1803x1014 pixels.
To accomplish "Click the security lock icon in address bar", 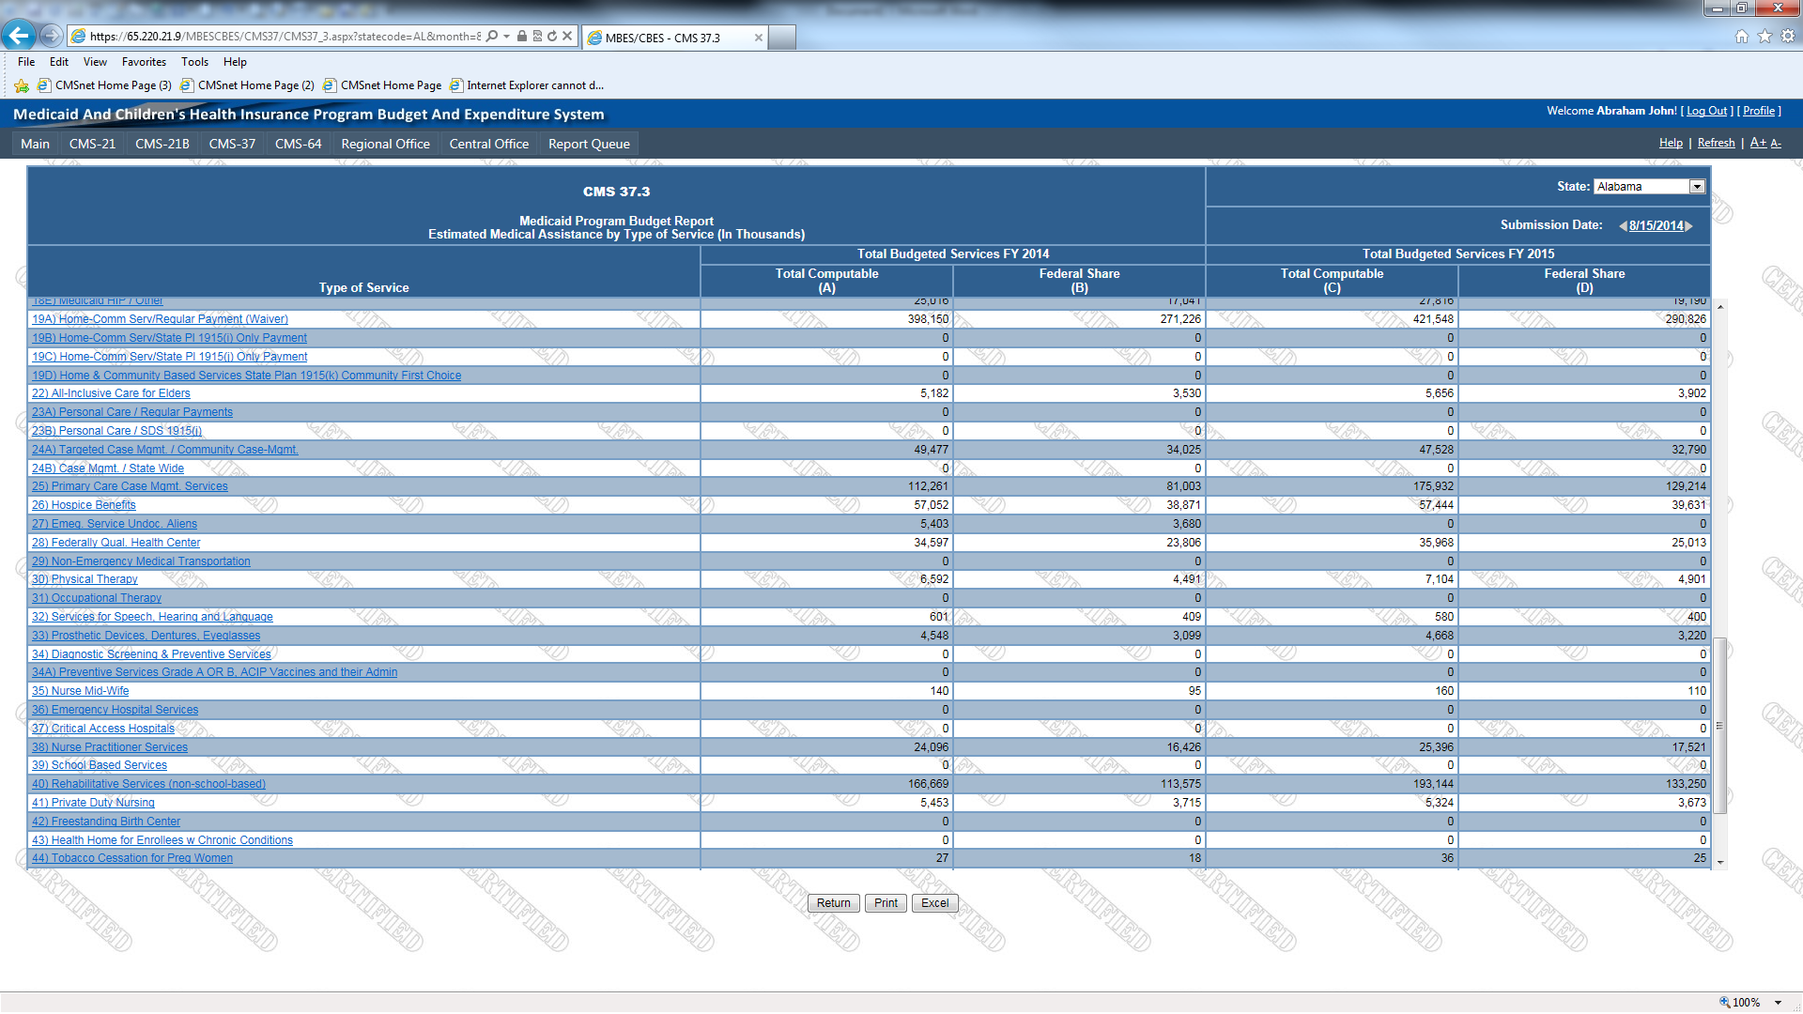I will point(522,37).
